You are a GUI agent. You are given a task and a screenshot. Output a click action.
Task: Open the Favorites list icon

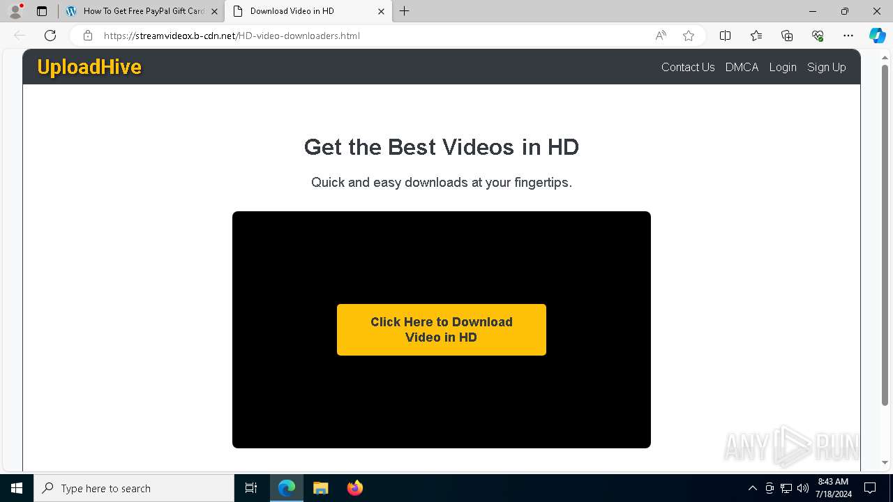click(x=756, y=36)
